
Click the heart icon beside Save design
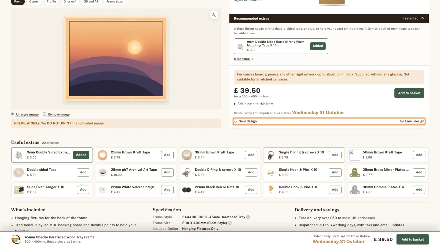[x=236, y=121]
